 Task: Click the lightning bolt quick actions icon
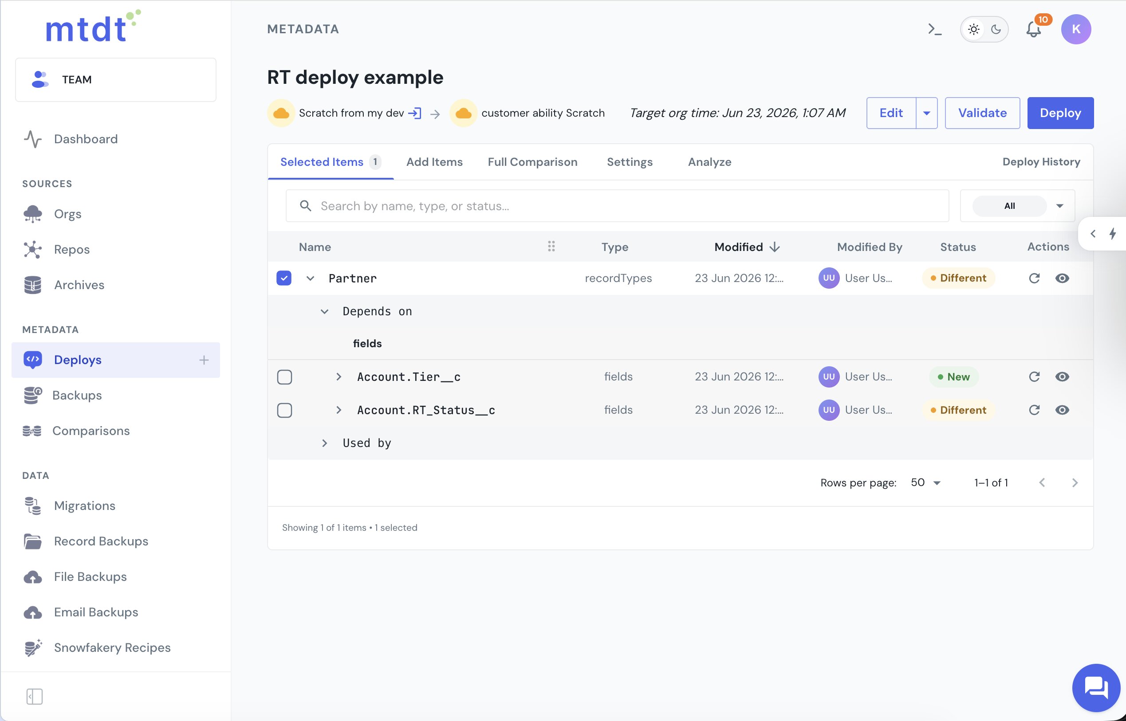1112,234
